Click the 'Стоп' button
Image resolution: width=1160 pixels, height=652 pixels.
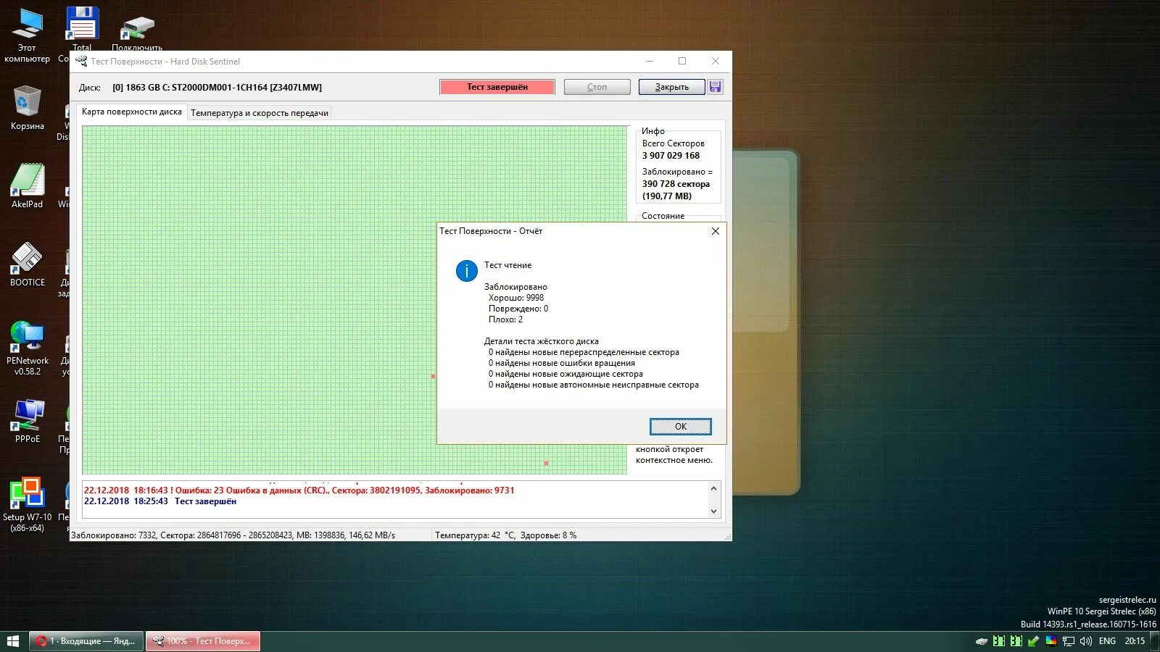[597, 87]
